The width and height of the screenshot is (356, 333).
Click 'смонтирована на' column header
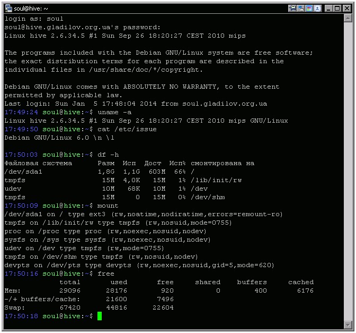coord(222,163)
